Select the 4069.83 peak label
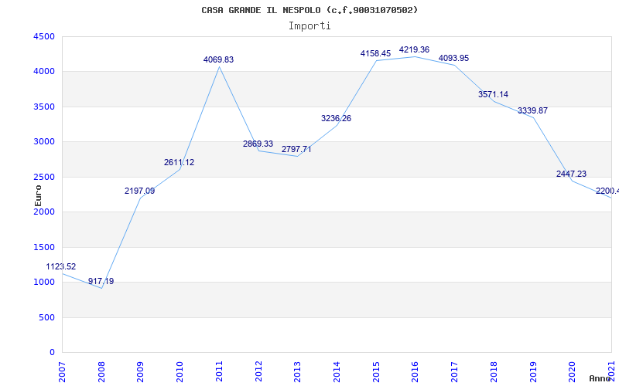The height and width of the screenshot is (386, 619). 218,60
